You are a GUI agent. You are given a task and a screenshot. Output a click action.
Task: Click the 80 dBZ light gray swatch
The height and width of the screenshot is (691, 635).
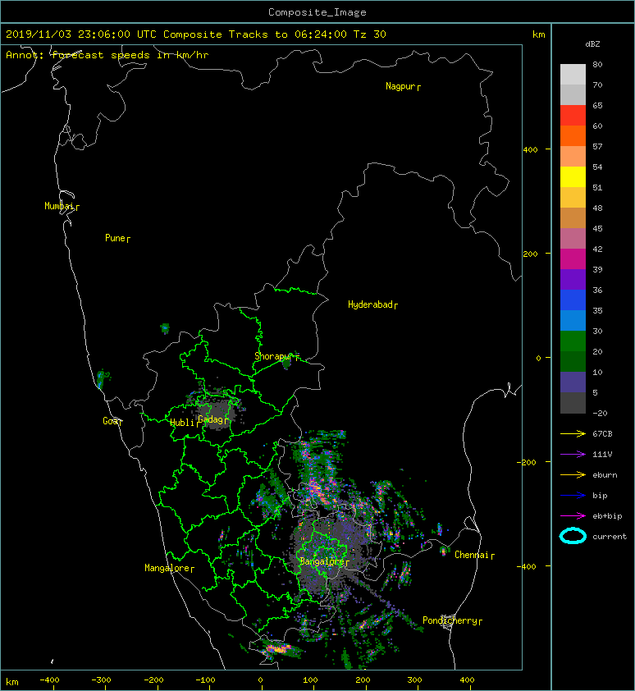click(x=573, y=74)
